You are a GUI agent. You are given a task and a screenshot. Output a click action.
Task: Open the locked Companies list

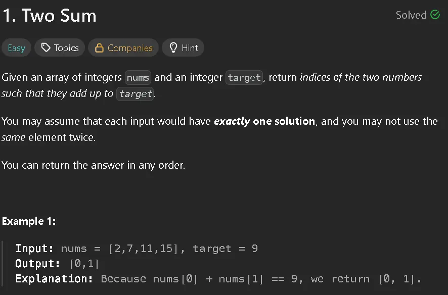pyautogui.click(x=123, y=47)
